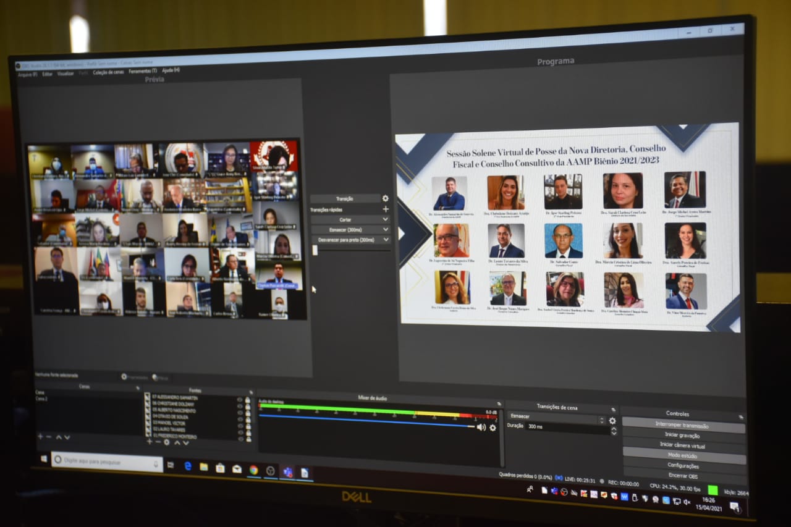Click the Duração 300 ms input field
The height and width of the screenshot is (527, 791).
coord(567,428)
